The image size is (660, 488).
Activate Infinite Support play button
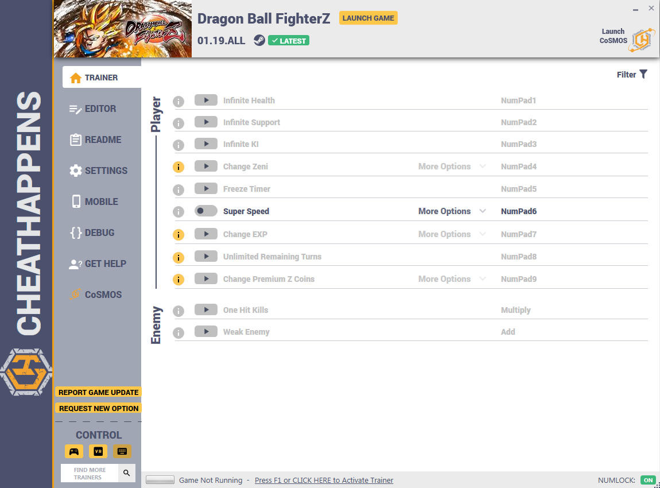click(206, 122)
